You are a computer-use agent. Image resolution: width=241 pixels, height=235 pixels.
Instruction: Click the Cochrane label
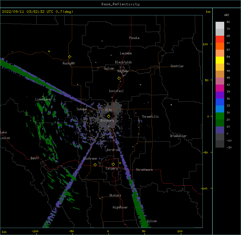coord(90,159)
